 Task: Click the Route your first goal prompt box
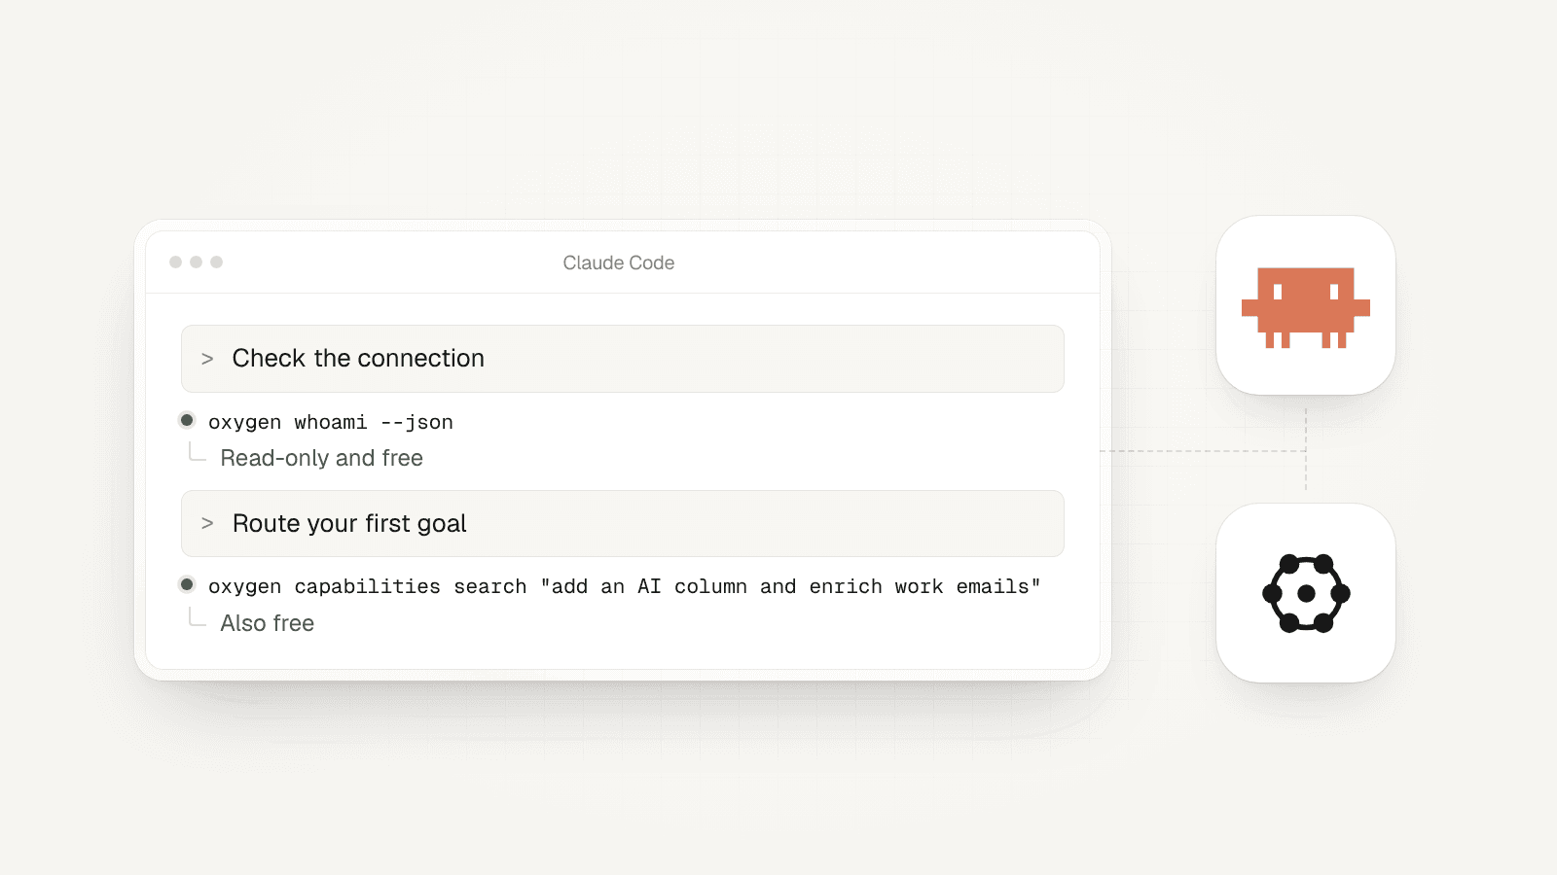tap(623, 523)
